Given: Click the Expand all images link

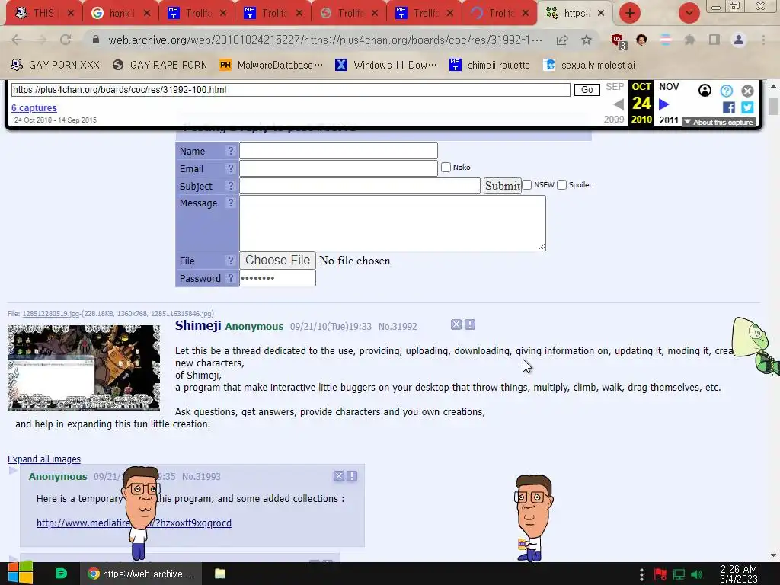Looking at the screenshot, I should (43, 459).
